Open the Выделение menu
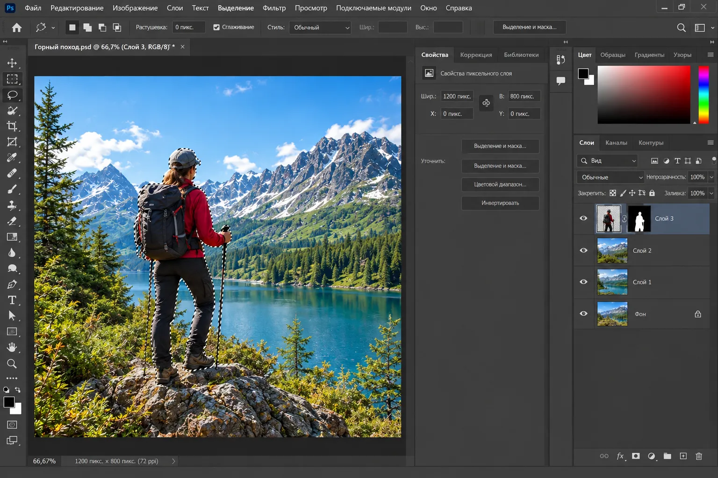718x478 pixels. tap(236, 8)
